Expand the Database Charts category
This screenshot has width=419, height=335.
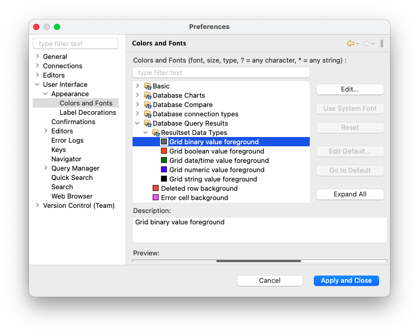coord(137,95)
